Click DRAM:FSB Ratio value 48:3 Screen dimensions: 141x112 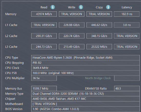[x=127, y=89]
